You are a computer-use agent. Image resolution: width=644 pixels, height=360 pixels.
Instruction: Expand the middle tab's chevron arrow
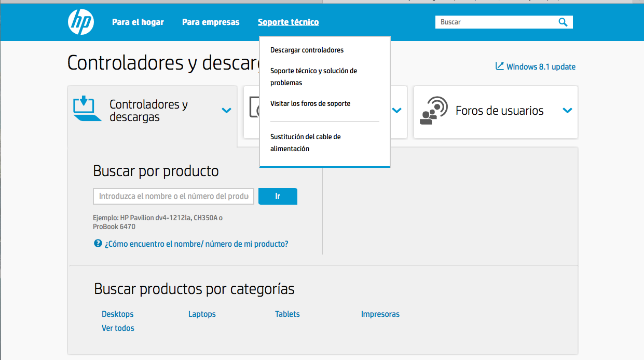coord(396,110)
